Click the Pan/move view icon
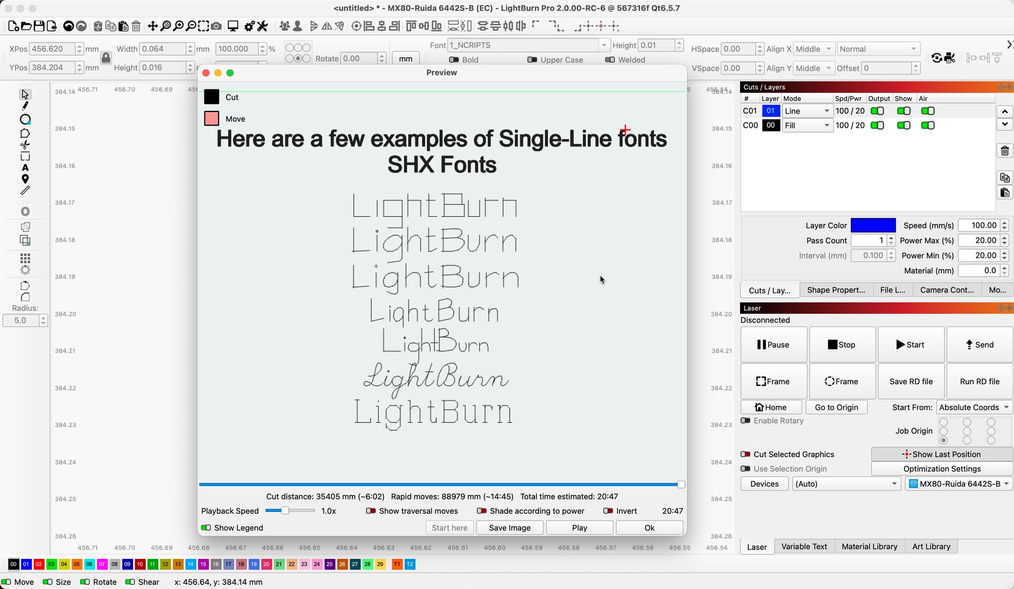The width and height of the screenshot is (1014, 589). [153, 26]
